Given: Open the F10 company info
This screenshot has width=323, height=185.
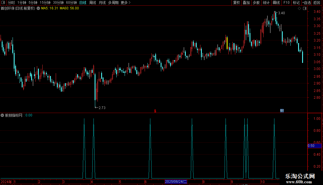Looking at the screenshot, I should (286, 3).
